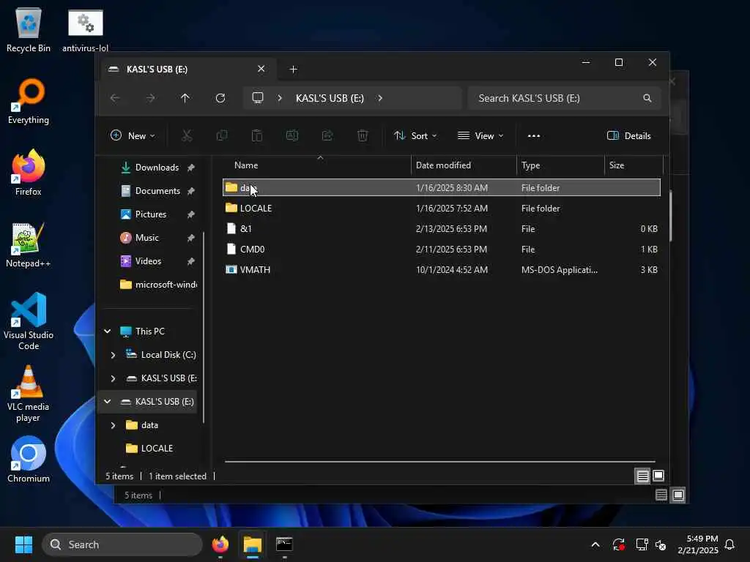Expand the data folder tree node
Viewport: 750px width, 562px height.
(x=113, y=425)
